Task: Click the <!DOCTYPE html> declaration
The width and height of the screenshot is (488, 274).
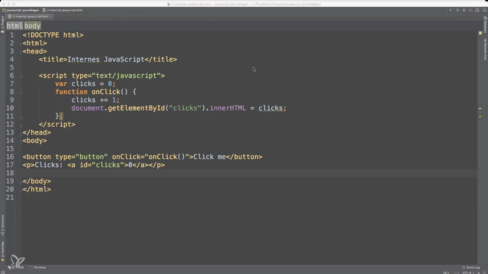Action: 53,35
